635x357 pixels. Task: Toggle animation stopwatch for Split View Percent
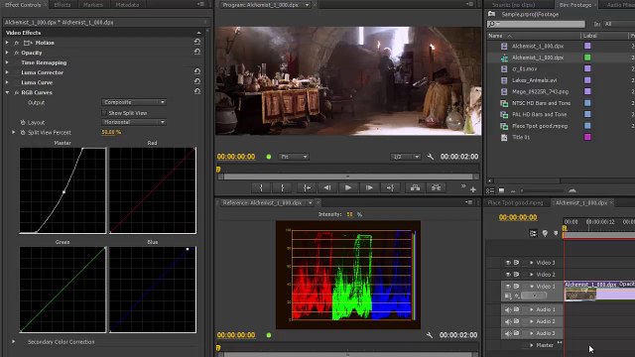pos(23,132)
